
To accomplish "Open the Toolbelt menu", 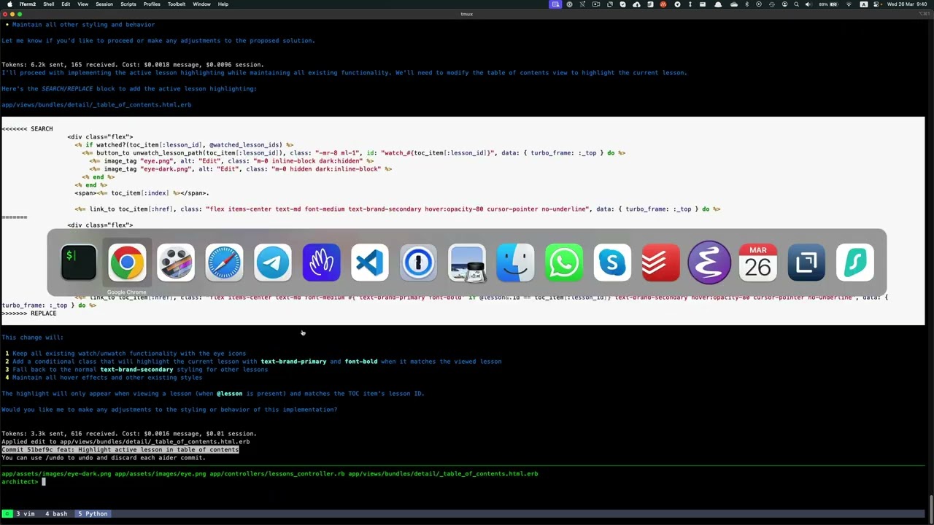I will 177,4.
